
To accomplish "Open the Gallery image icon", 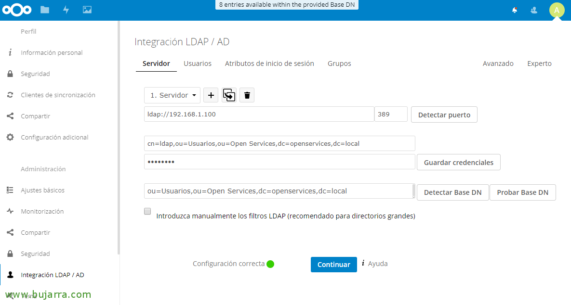I will [x=87, y=10].
